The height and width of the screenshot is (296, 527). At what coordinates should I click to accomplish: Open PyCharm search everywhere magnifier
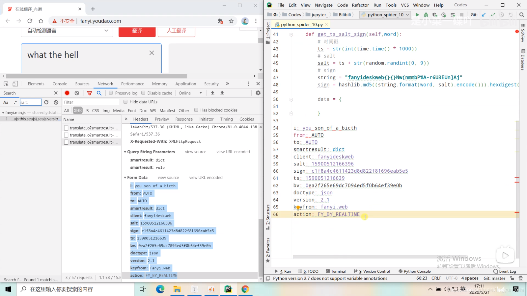[x=522, y=15]
